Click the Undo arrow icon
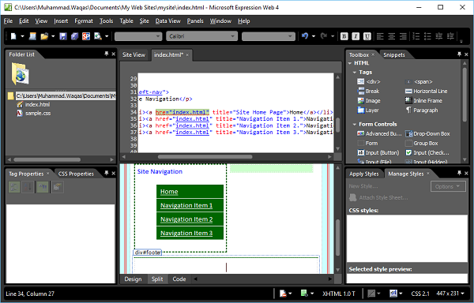Screen dimensions: 474x303 pos(305,36)
